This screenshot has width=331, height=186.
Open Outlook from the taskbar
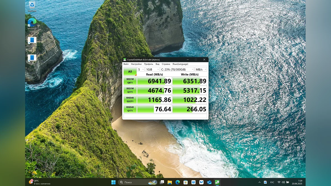(209, 182)
